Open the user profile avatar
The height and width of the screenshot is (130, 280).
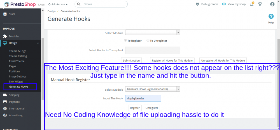point(272,4)
